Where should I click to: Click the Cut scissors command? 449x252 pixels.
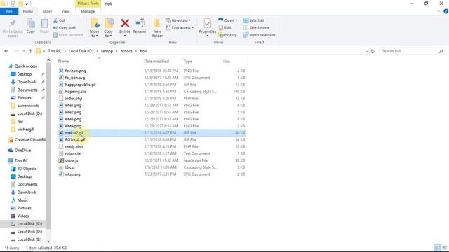pyautogui.click(x=59, y=20)
